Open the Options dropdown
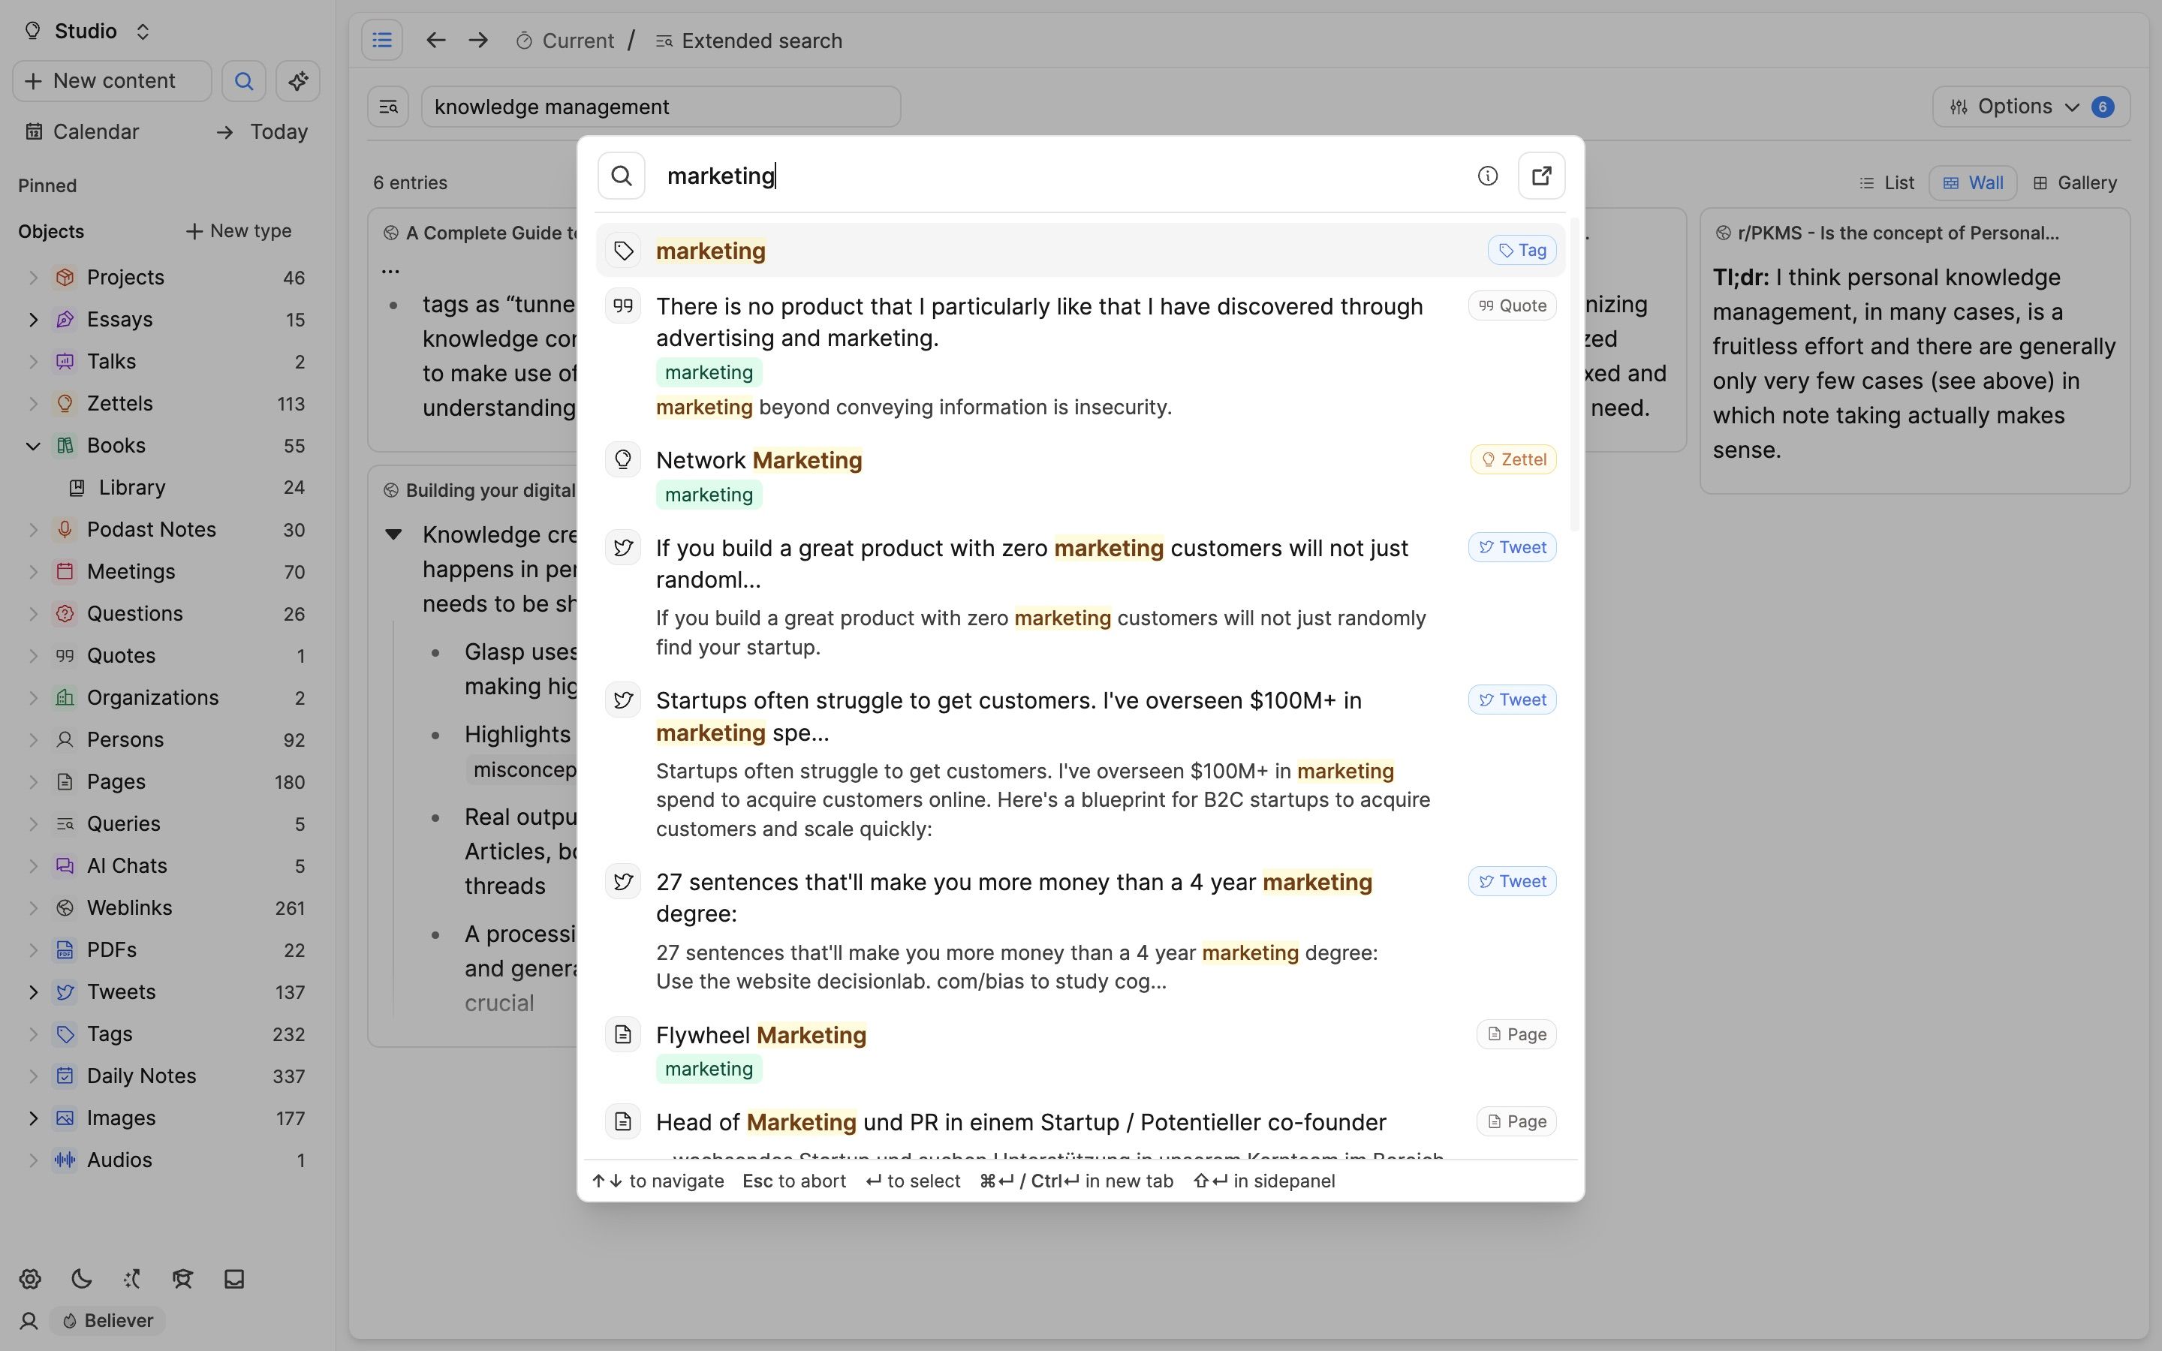Image resolution: width=2162 pixels, height=1351 pixels. point(2016,105)
